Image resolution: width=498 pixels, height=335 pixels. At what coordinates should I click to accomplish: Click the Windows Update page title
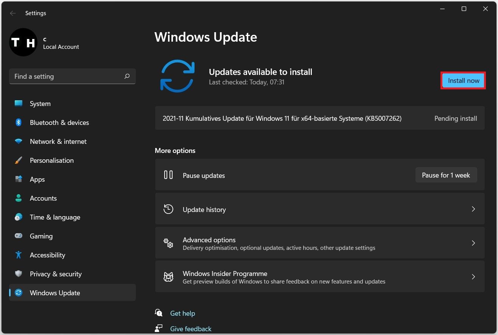(206, 37)
